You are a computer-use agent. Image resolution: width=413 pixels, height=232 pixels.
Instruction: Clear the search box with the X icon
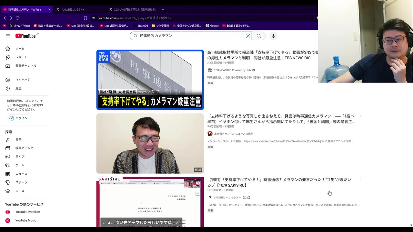(x=248, y=36)
